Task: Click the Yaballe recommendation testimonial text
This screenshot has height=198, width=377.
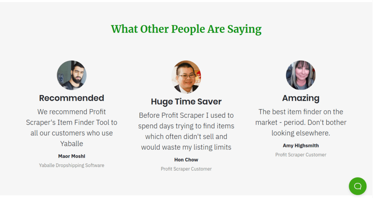Action: click(72, 128)
